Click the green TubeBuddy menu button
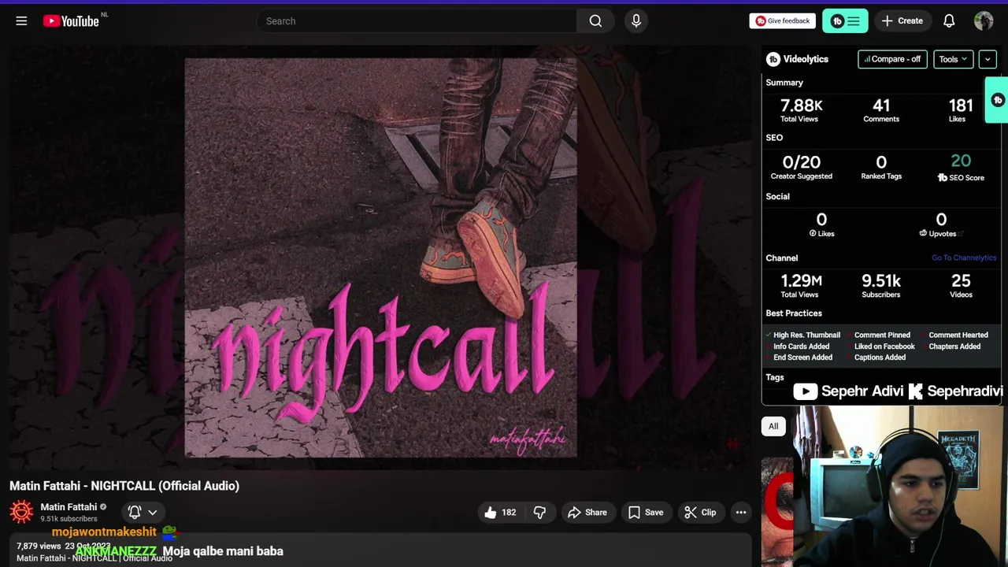 (x=845, y=21)
